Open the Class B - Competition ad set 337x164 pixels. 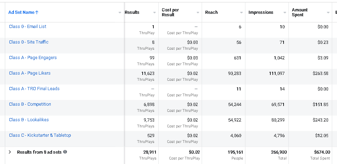(30, 104)
